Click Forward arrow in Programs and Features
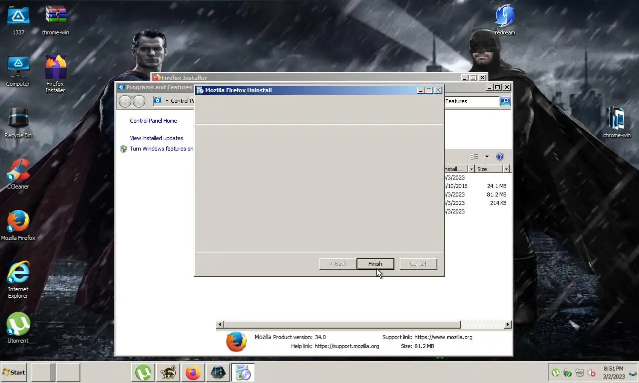639x383 pixels. [x=139, y=101]
